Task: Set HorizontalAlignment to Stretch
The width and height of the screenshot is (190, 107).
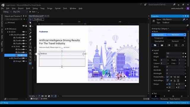Action: [x=178, y=77]
